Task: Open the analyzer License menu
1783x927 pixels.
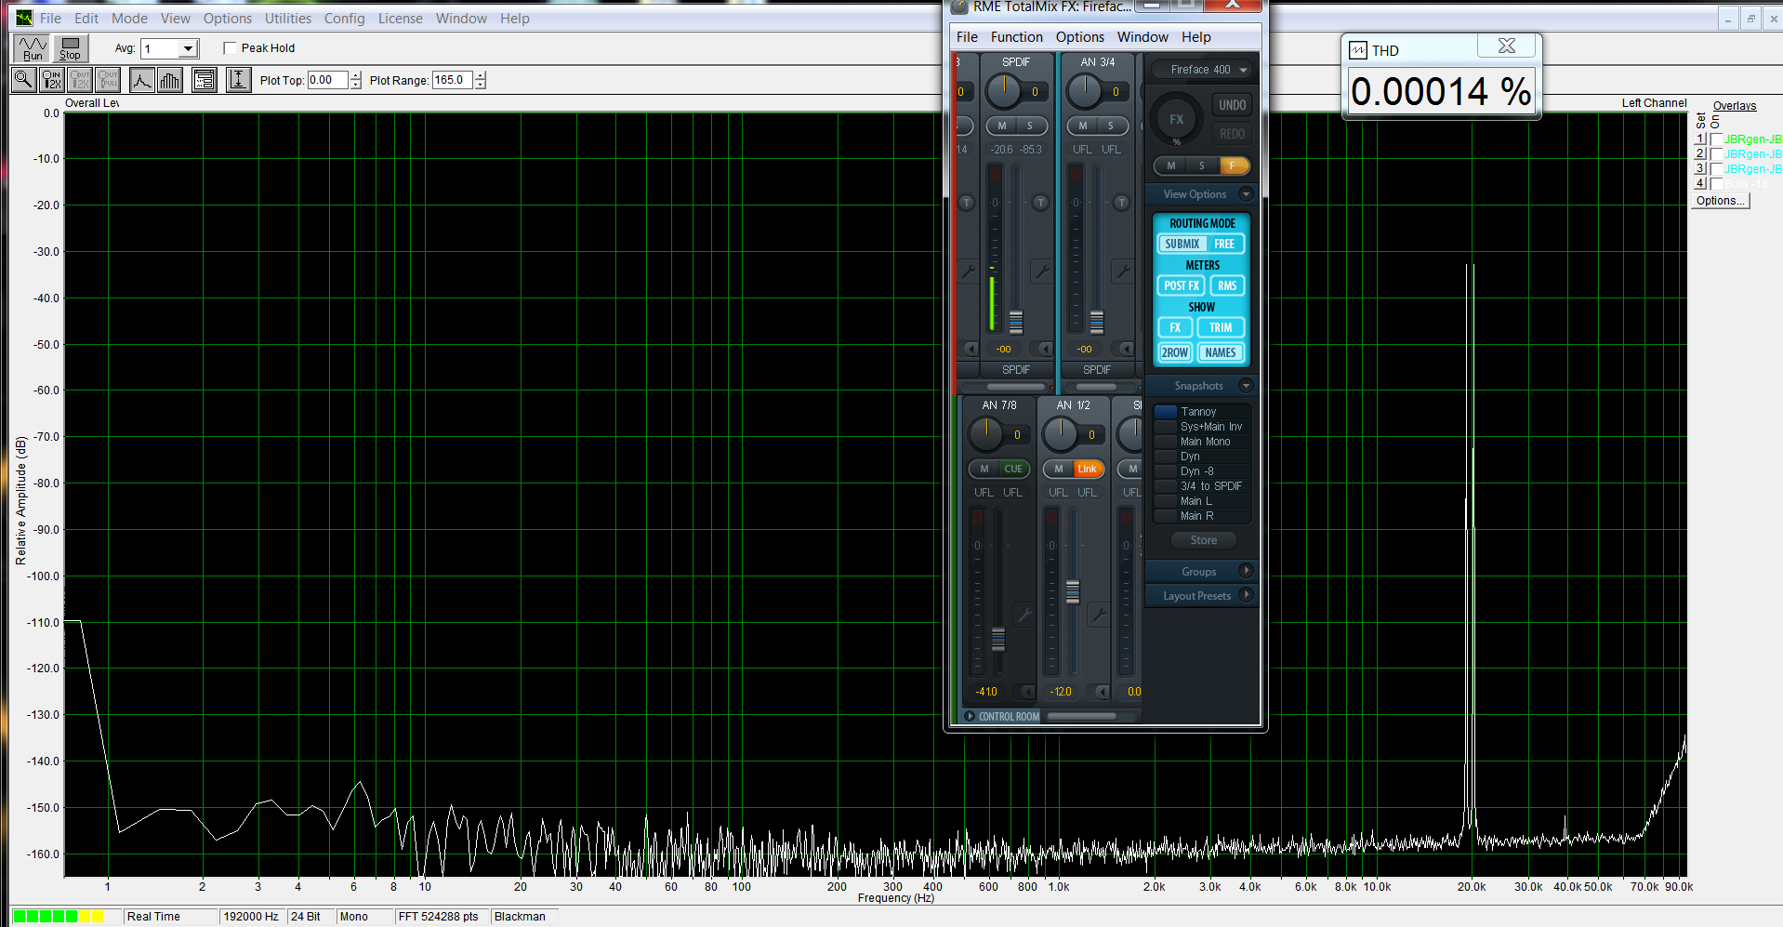Action: (400, 19)
